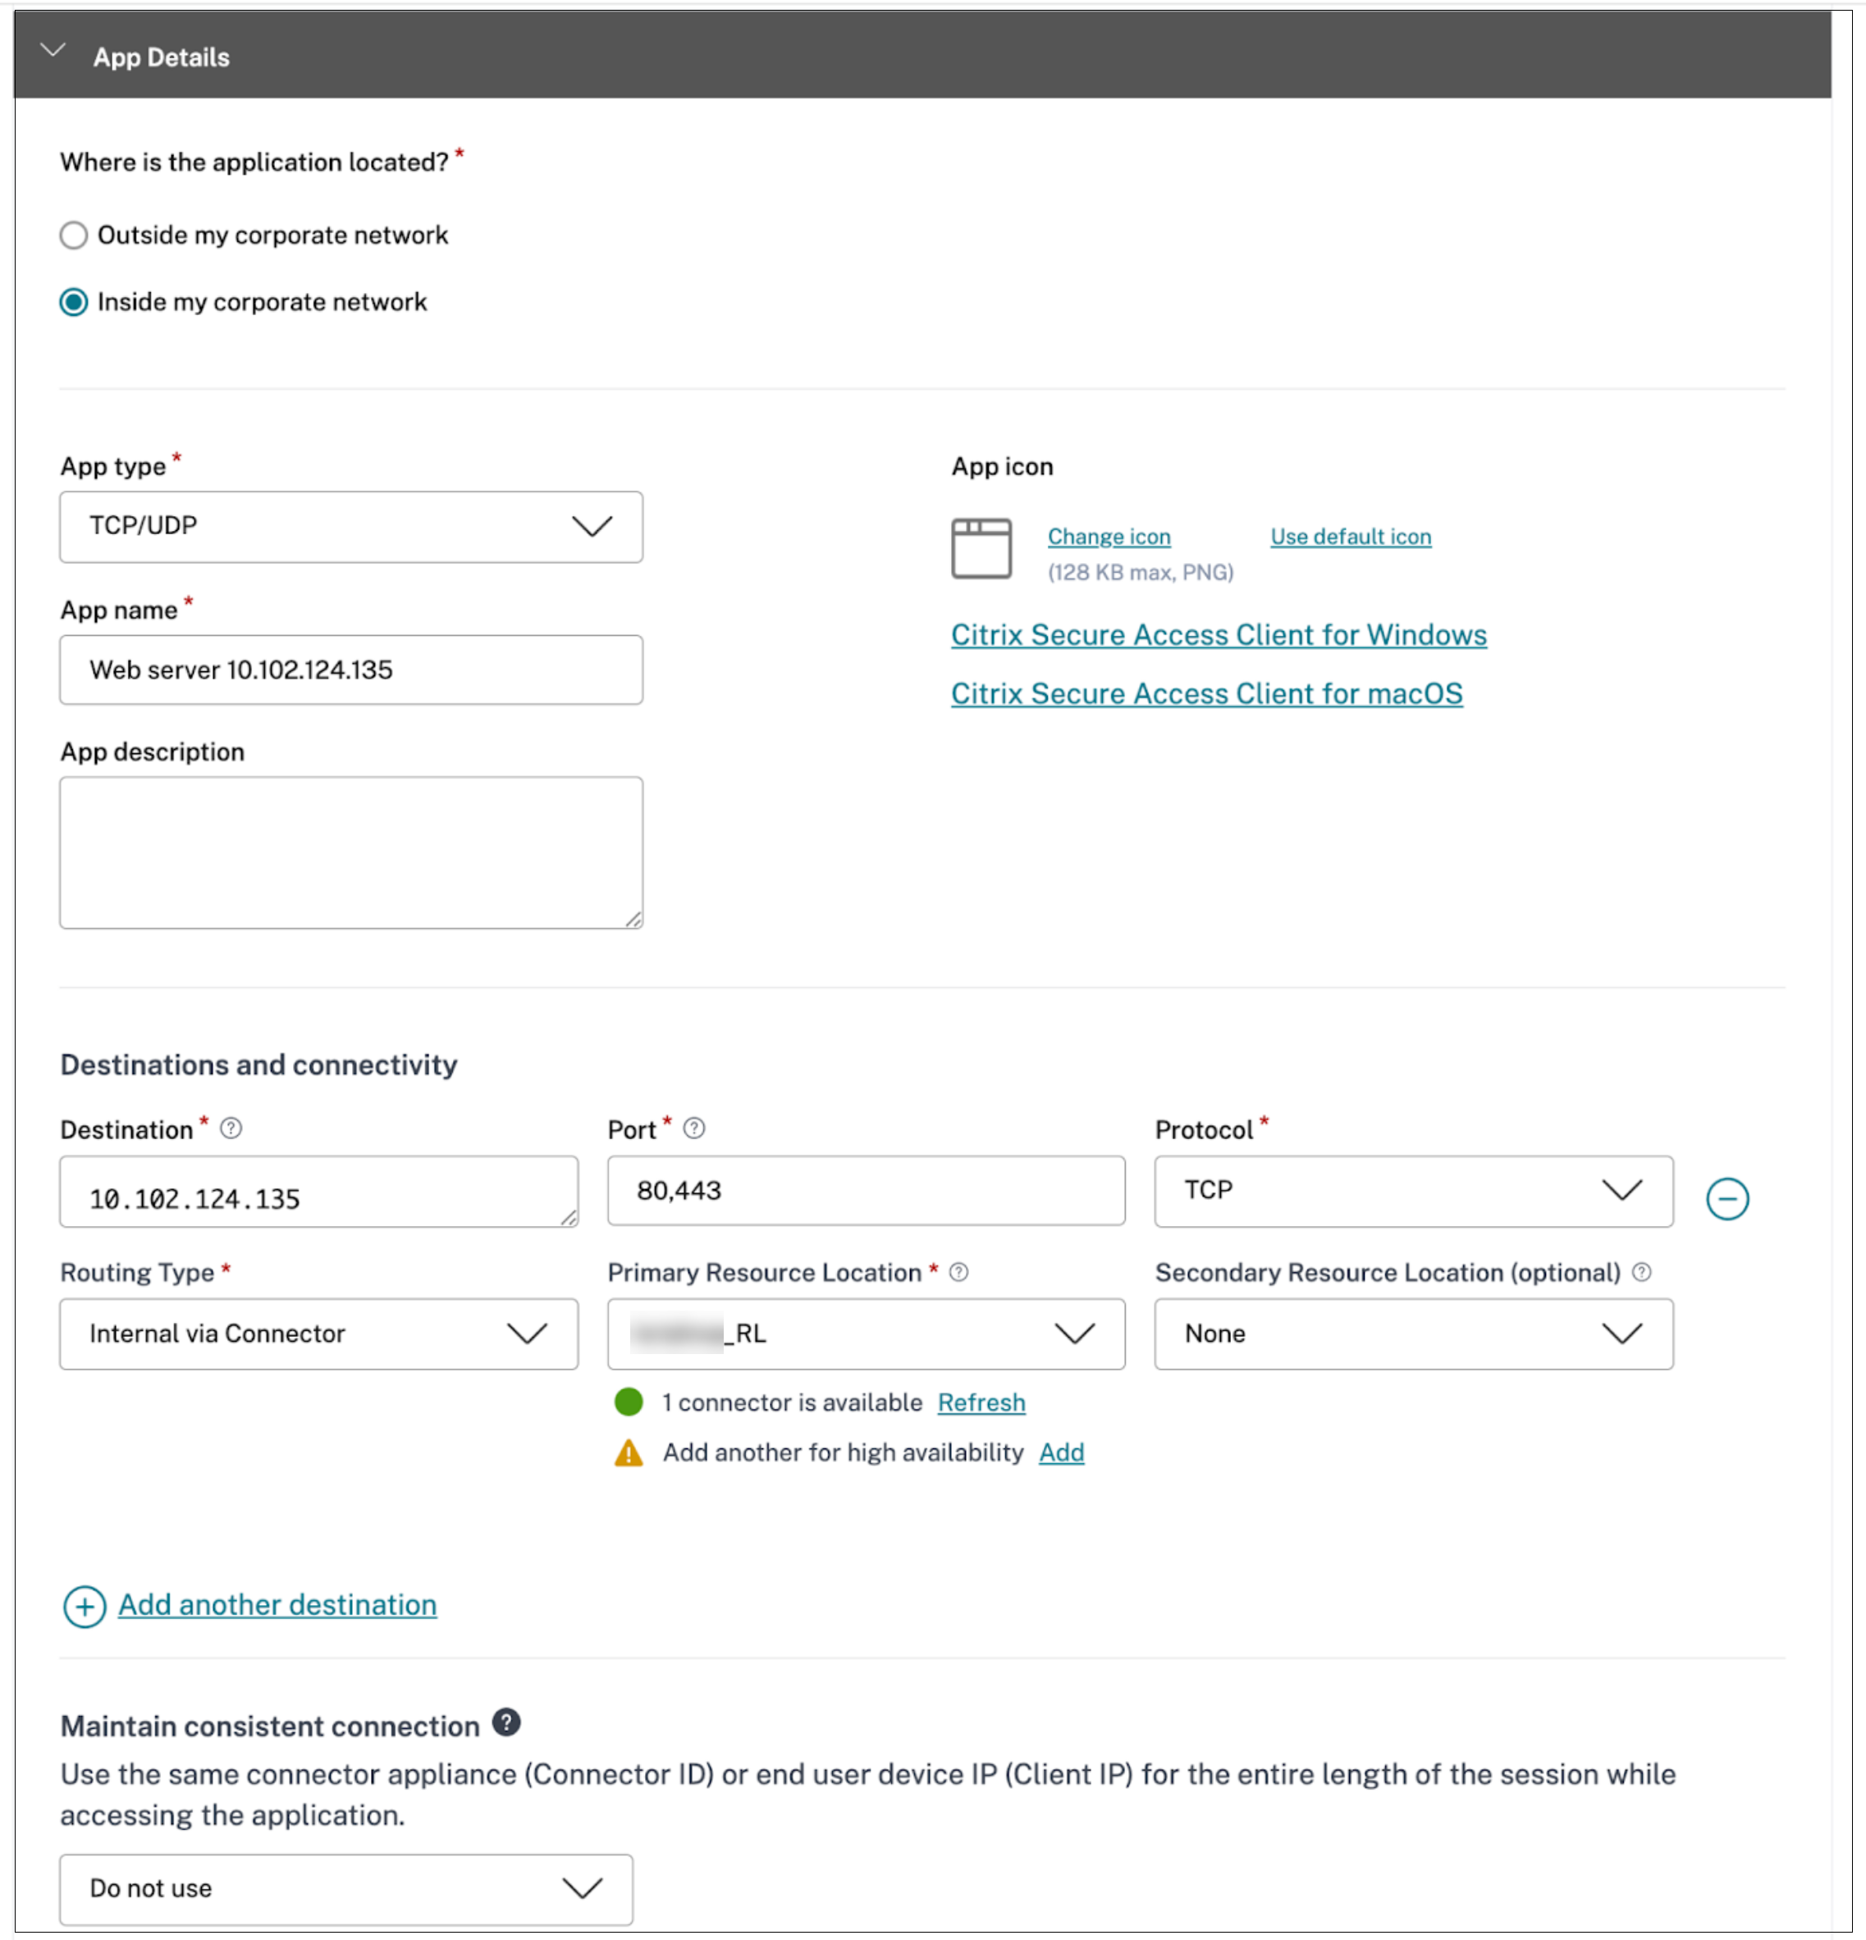Click the Destination help question icon

(x=231, y=1128)
